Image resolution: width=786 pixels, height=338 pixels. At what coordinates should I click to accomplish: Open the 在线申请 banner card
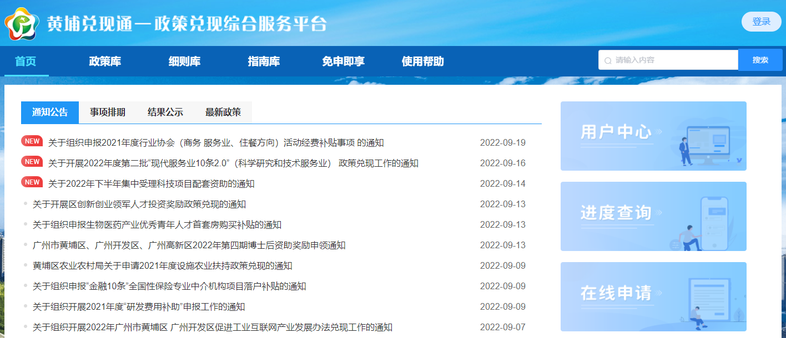[x=653, y=296]
